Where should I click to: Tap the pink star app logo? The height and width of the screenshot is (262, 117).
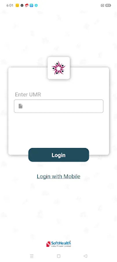pos(58,68)
